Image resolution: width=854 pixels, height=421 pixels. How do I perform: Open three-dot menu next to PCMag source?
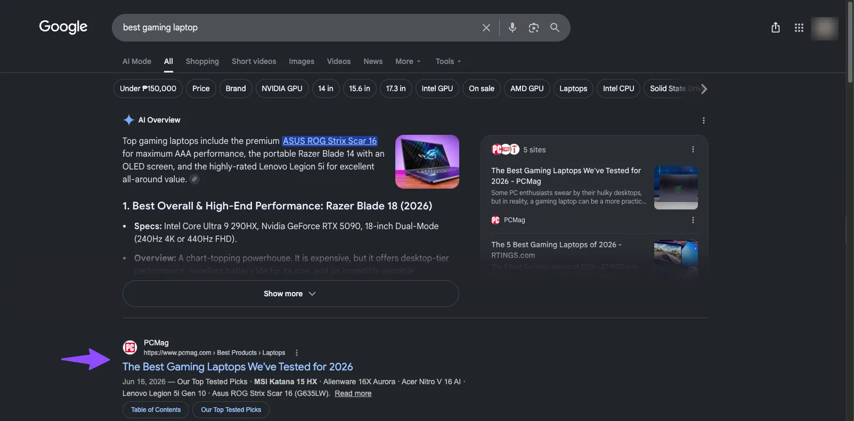coord(693,220)
